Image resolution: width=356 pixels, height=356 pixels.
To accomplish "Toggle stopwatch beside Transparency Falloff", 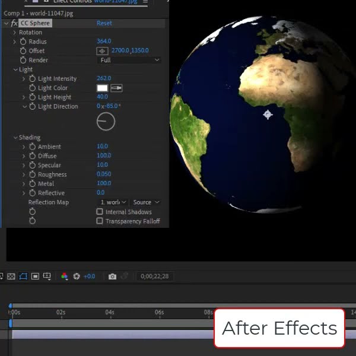I will click(32, 221).
